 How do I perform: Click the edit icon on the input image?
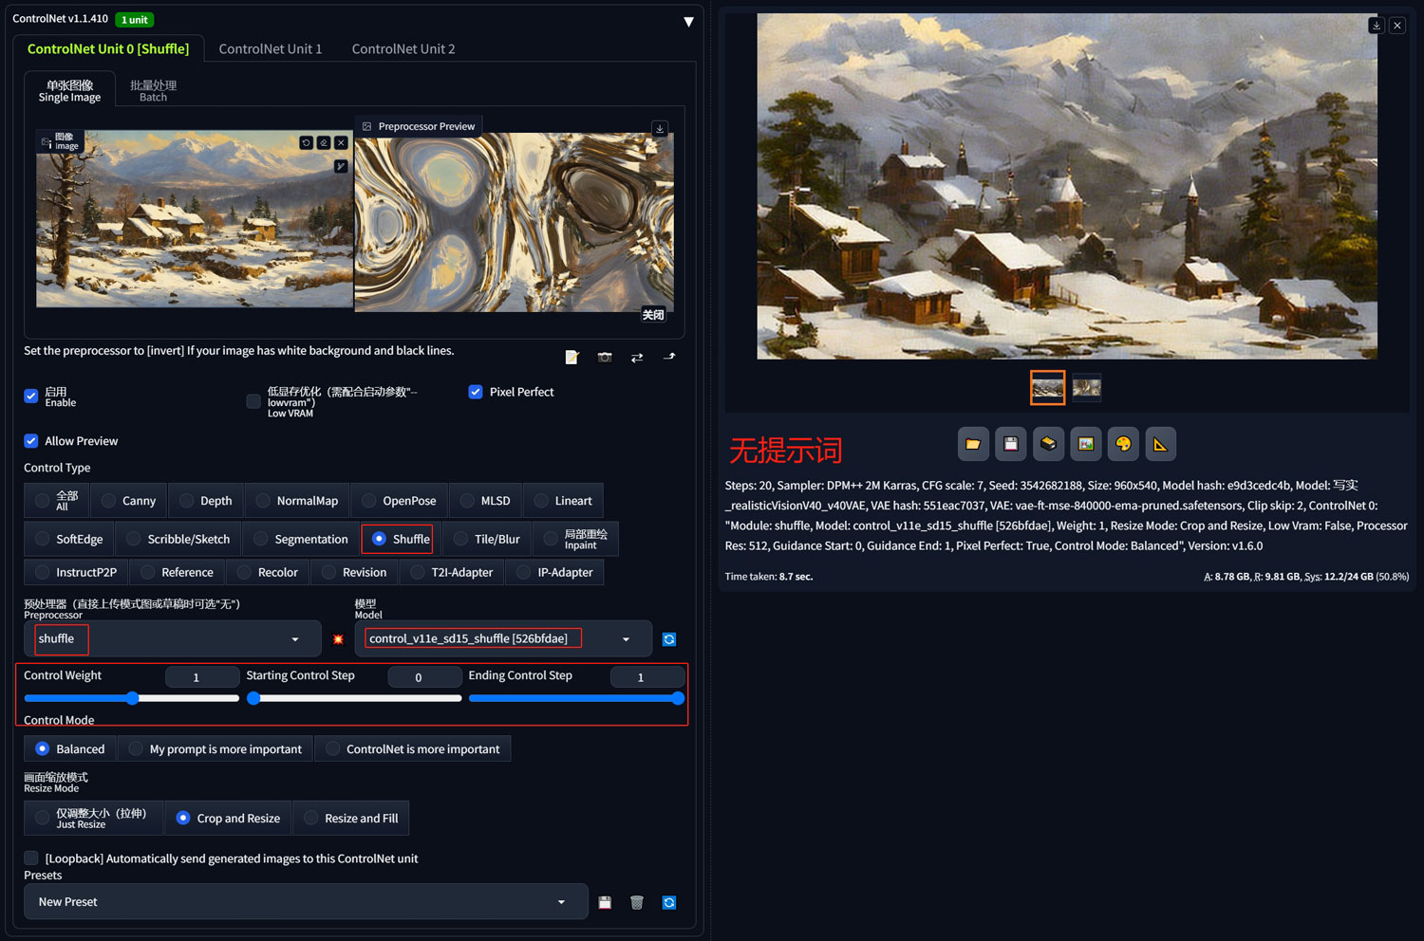tap(324, 142)
